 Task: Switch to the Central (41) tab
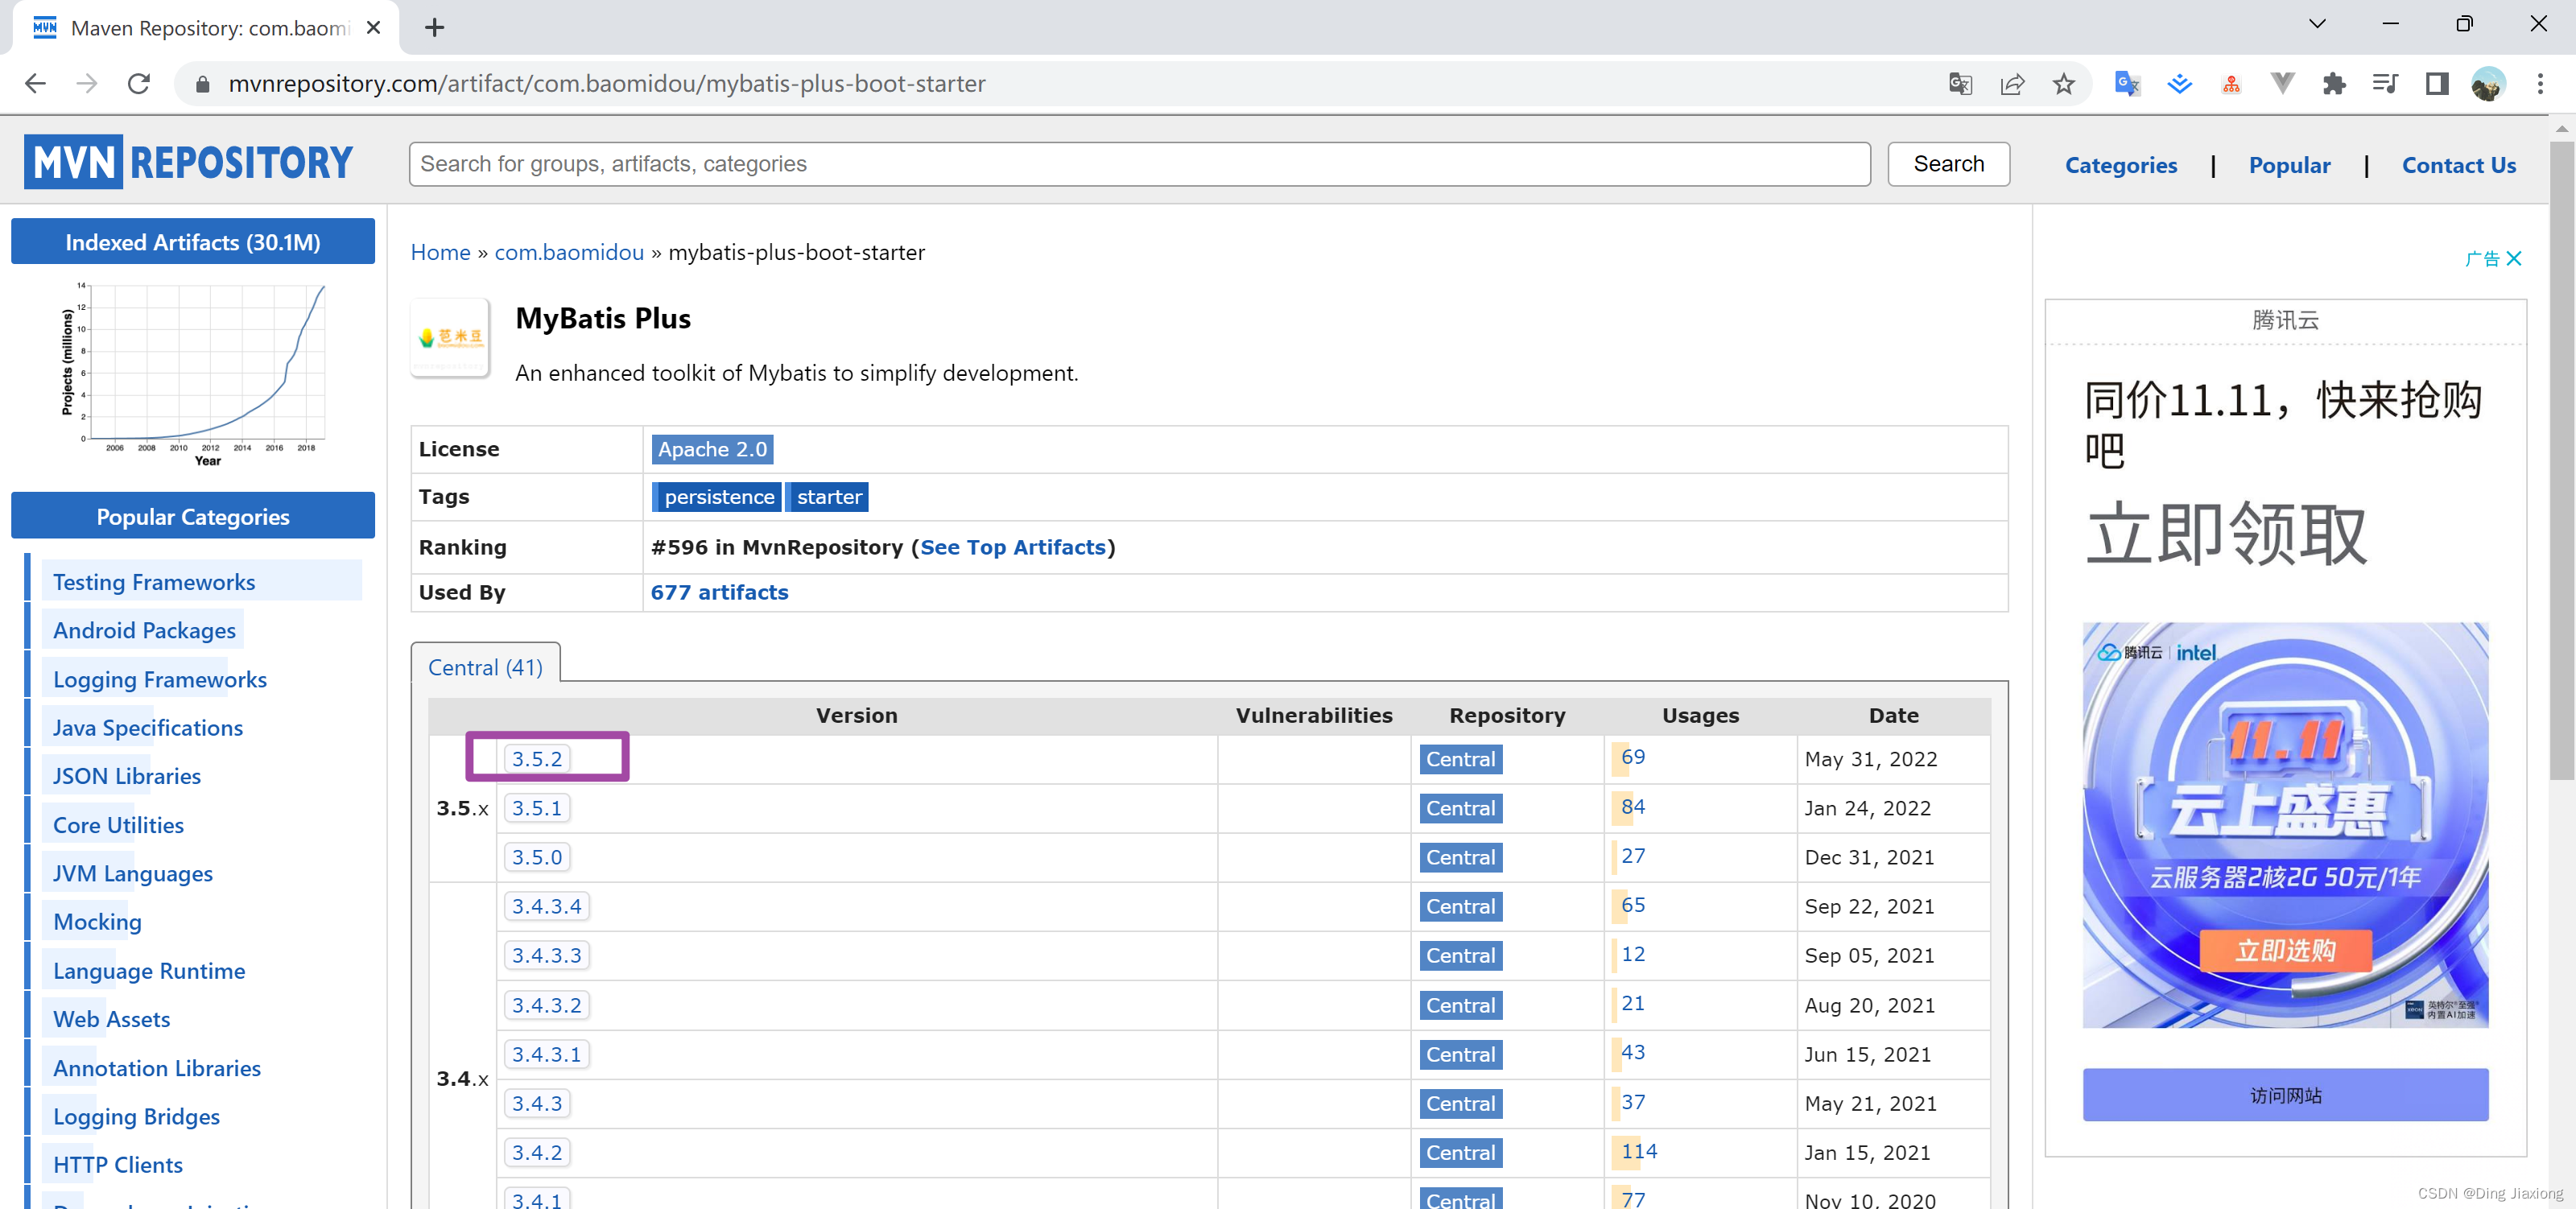(485, 666)
